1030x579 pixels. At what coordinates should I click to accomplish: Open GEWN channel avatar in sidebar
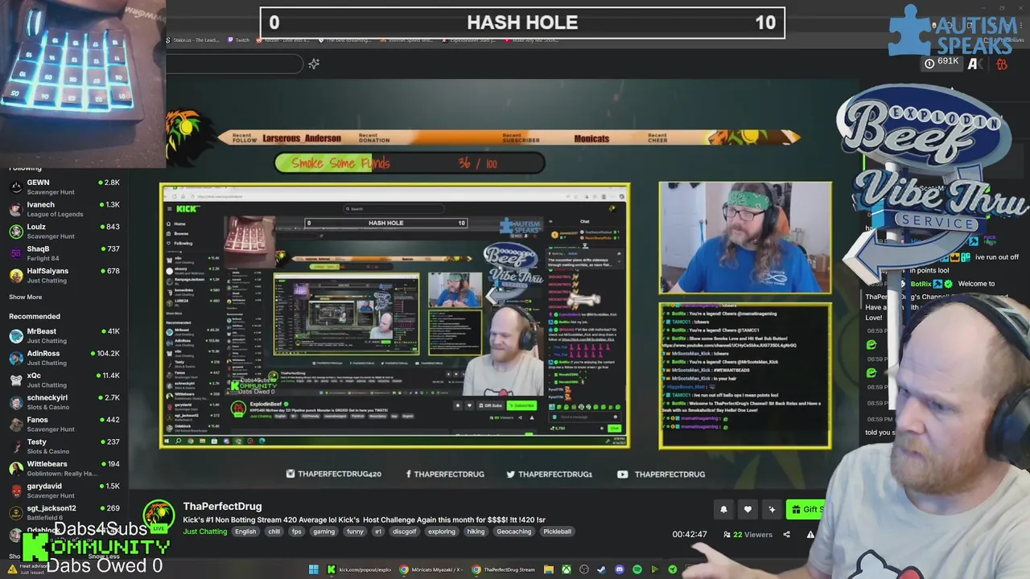pyautogui.click(x=15, y=187)
